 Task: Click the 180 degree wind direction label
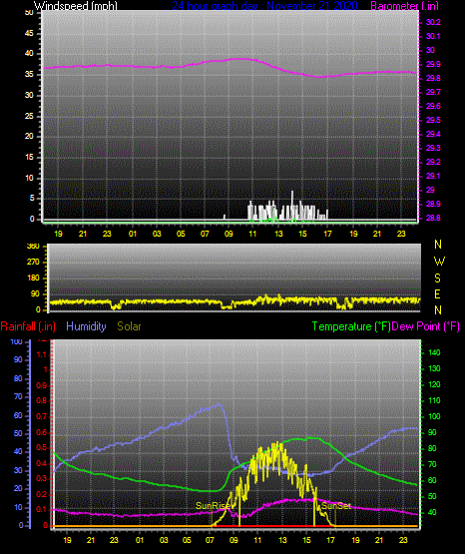click(x=34, y=278)
